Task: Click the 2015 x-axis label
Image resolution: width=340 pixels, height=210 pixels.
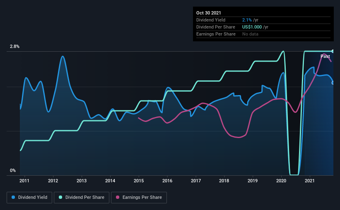Action: point(139,181)
